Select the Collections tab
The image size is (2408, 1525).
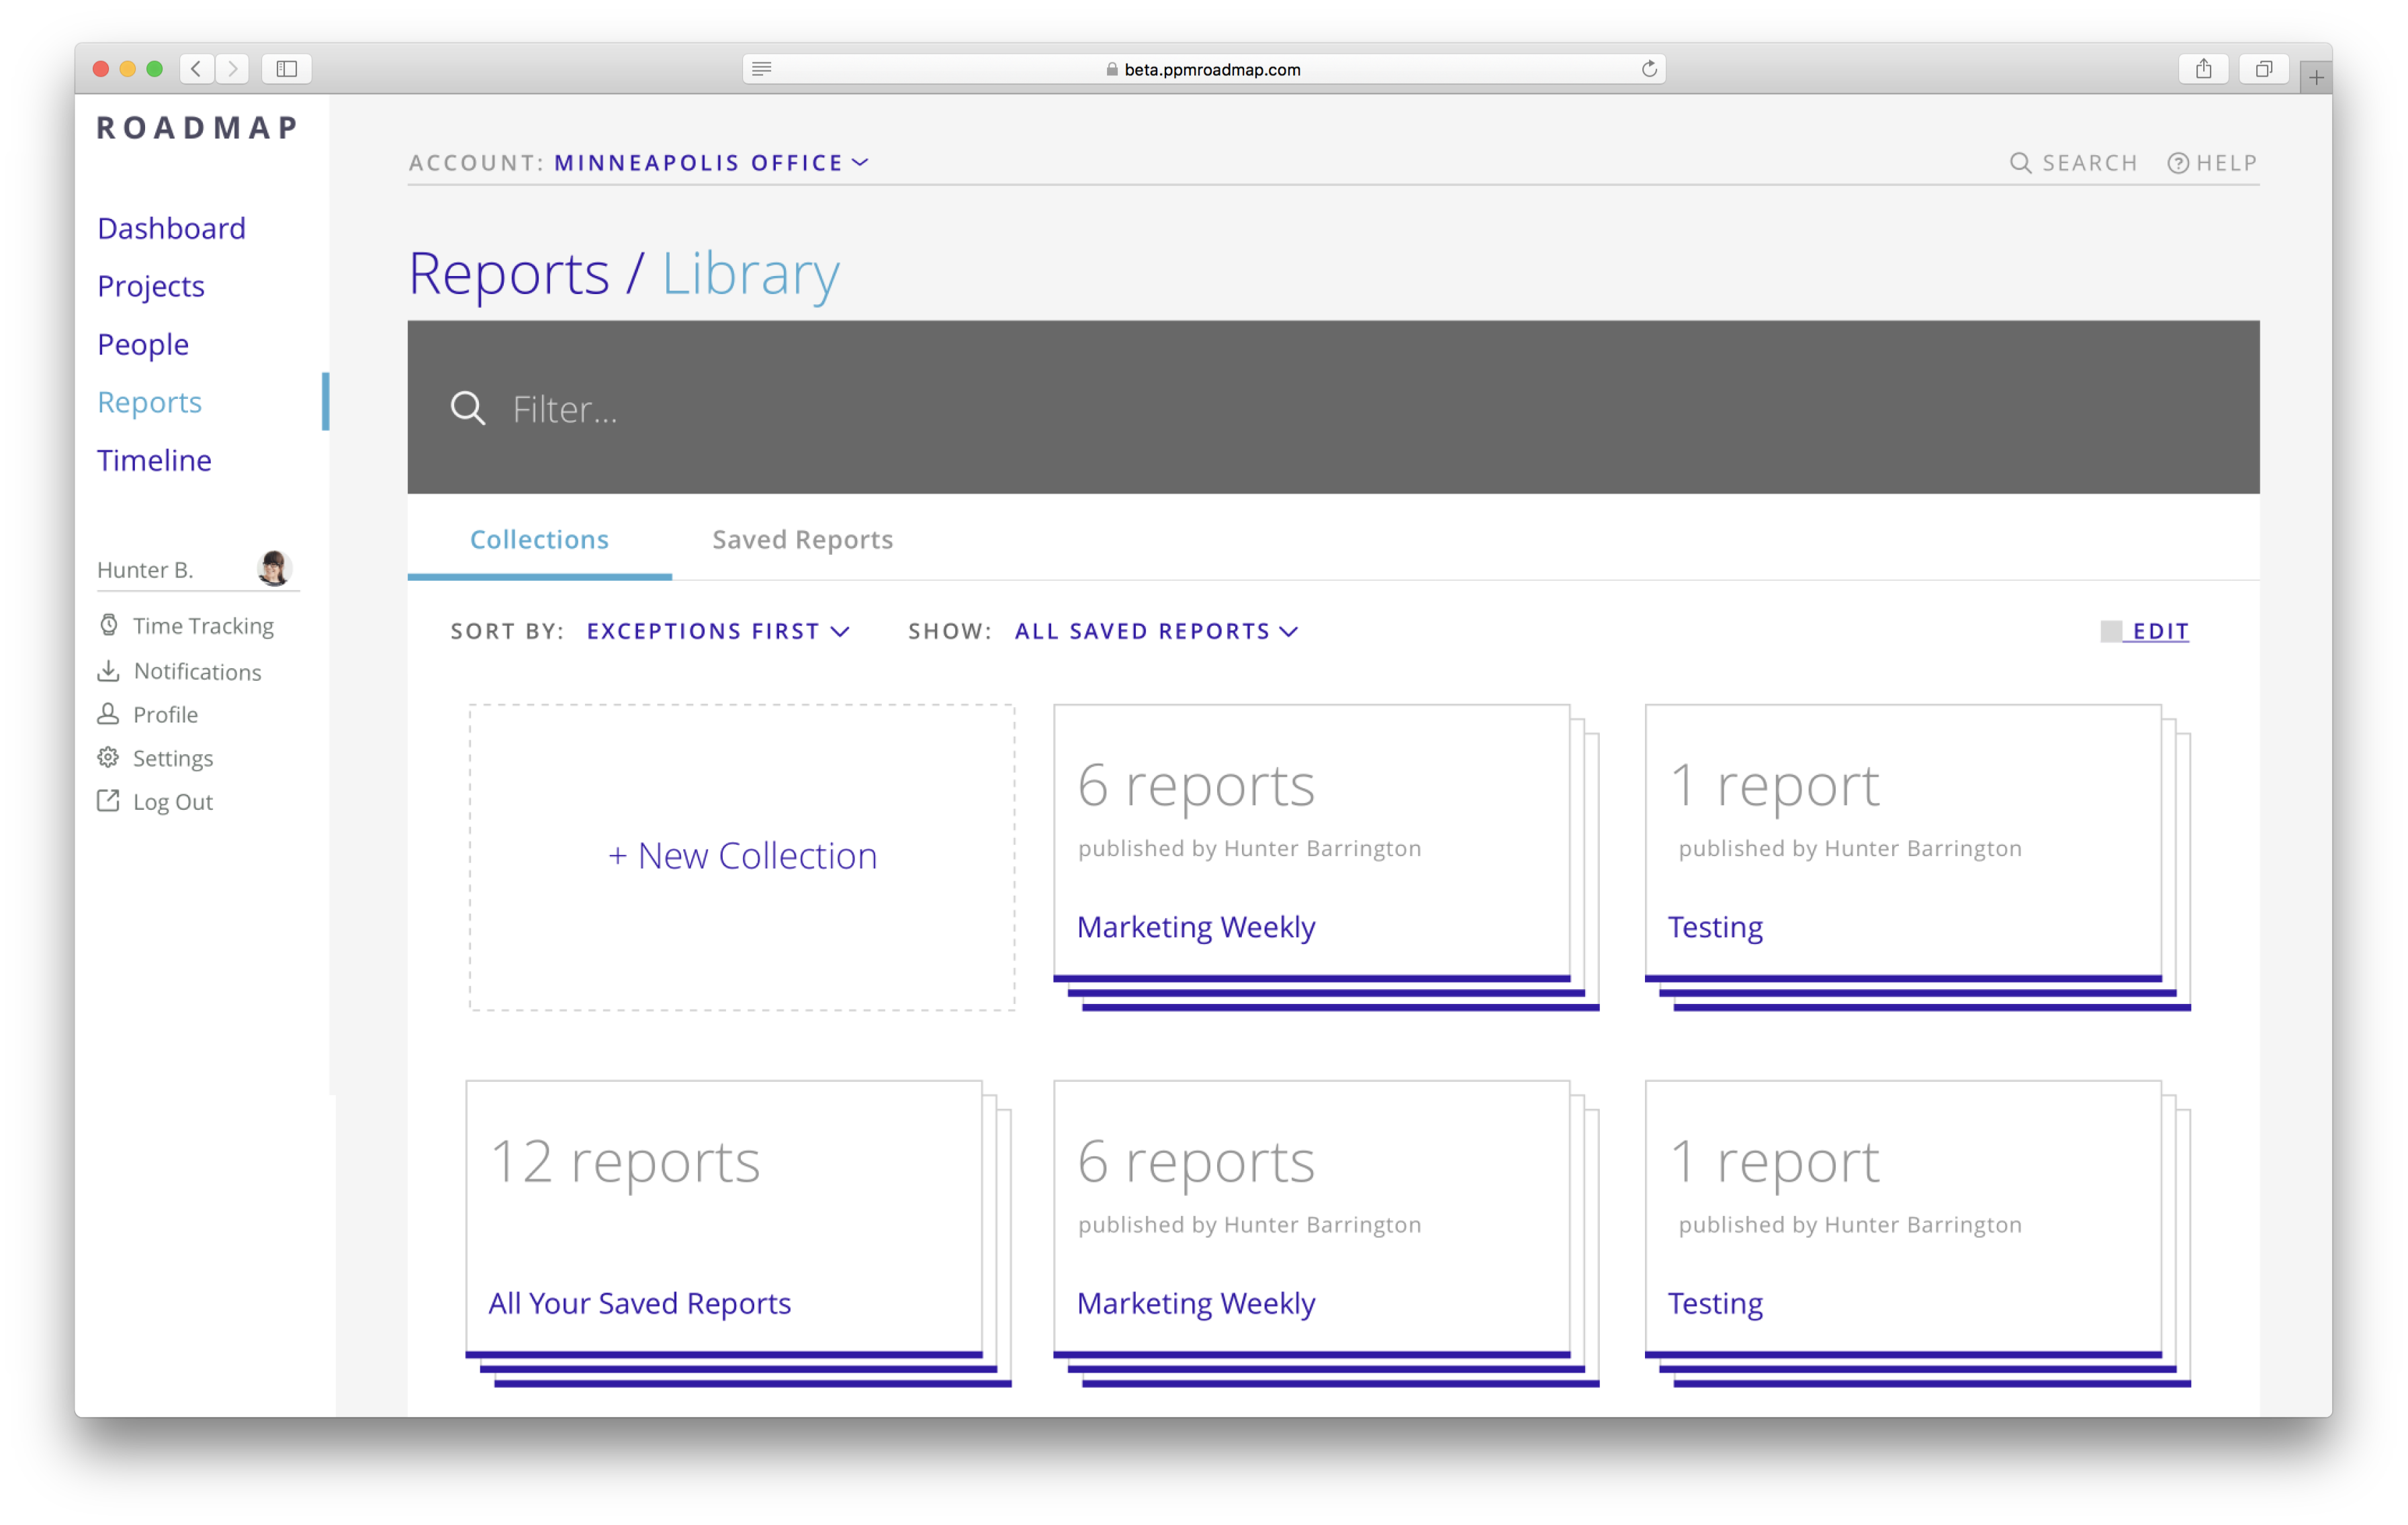pos(539,540)
